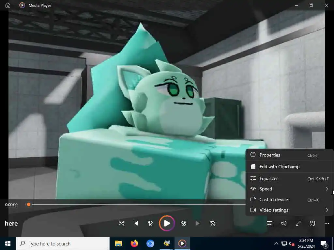The height and width of the screenshot is (250, 334).
Task: Click Media Player taskbar icon
Action: point(182,243)
